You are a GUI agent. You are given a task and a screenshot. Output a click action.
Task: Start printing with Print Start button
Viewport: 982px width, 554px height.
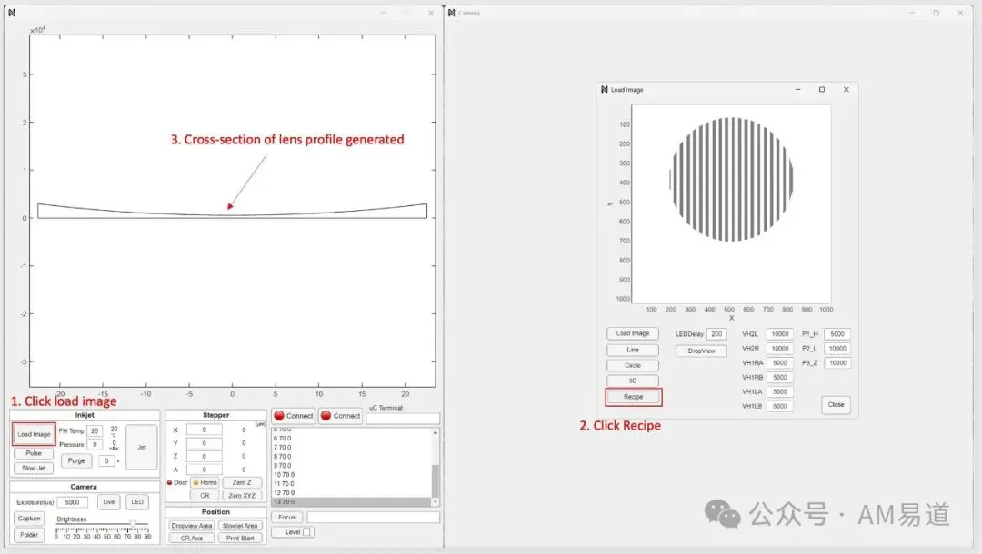click(x=240, y=539)
